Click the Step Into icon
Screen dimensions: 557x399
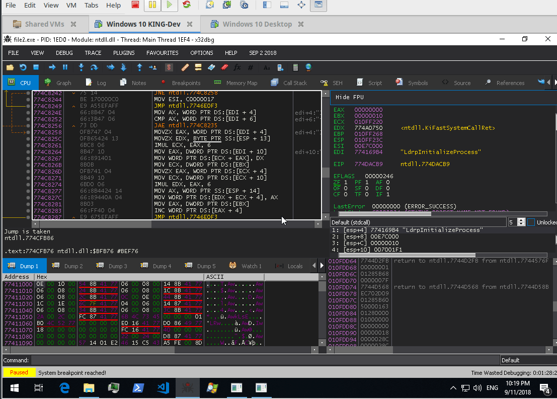point(81,67)
